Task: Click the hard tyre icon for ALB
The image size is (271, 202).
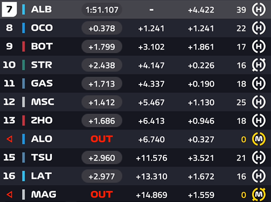Action: click(x=258, y=9)
